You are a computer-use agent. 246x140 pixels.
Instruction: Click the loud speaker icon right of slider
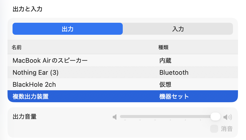[x=227, y=117]
